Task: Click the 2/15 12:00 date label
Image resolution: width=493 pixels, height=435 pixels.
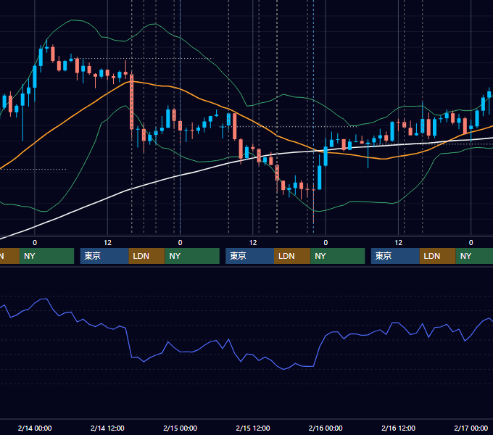Action: 253,428
